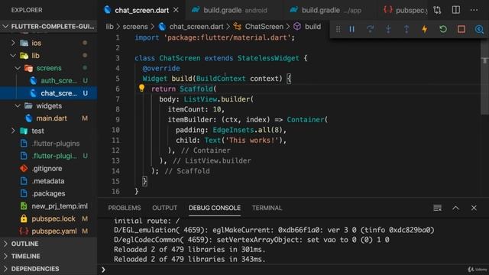Open auth_screen.dart in the explorer

tap(49, 80)
